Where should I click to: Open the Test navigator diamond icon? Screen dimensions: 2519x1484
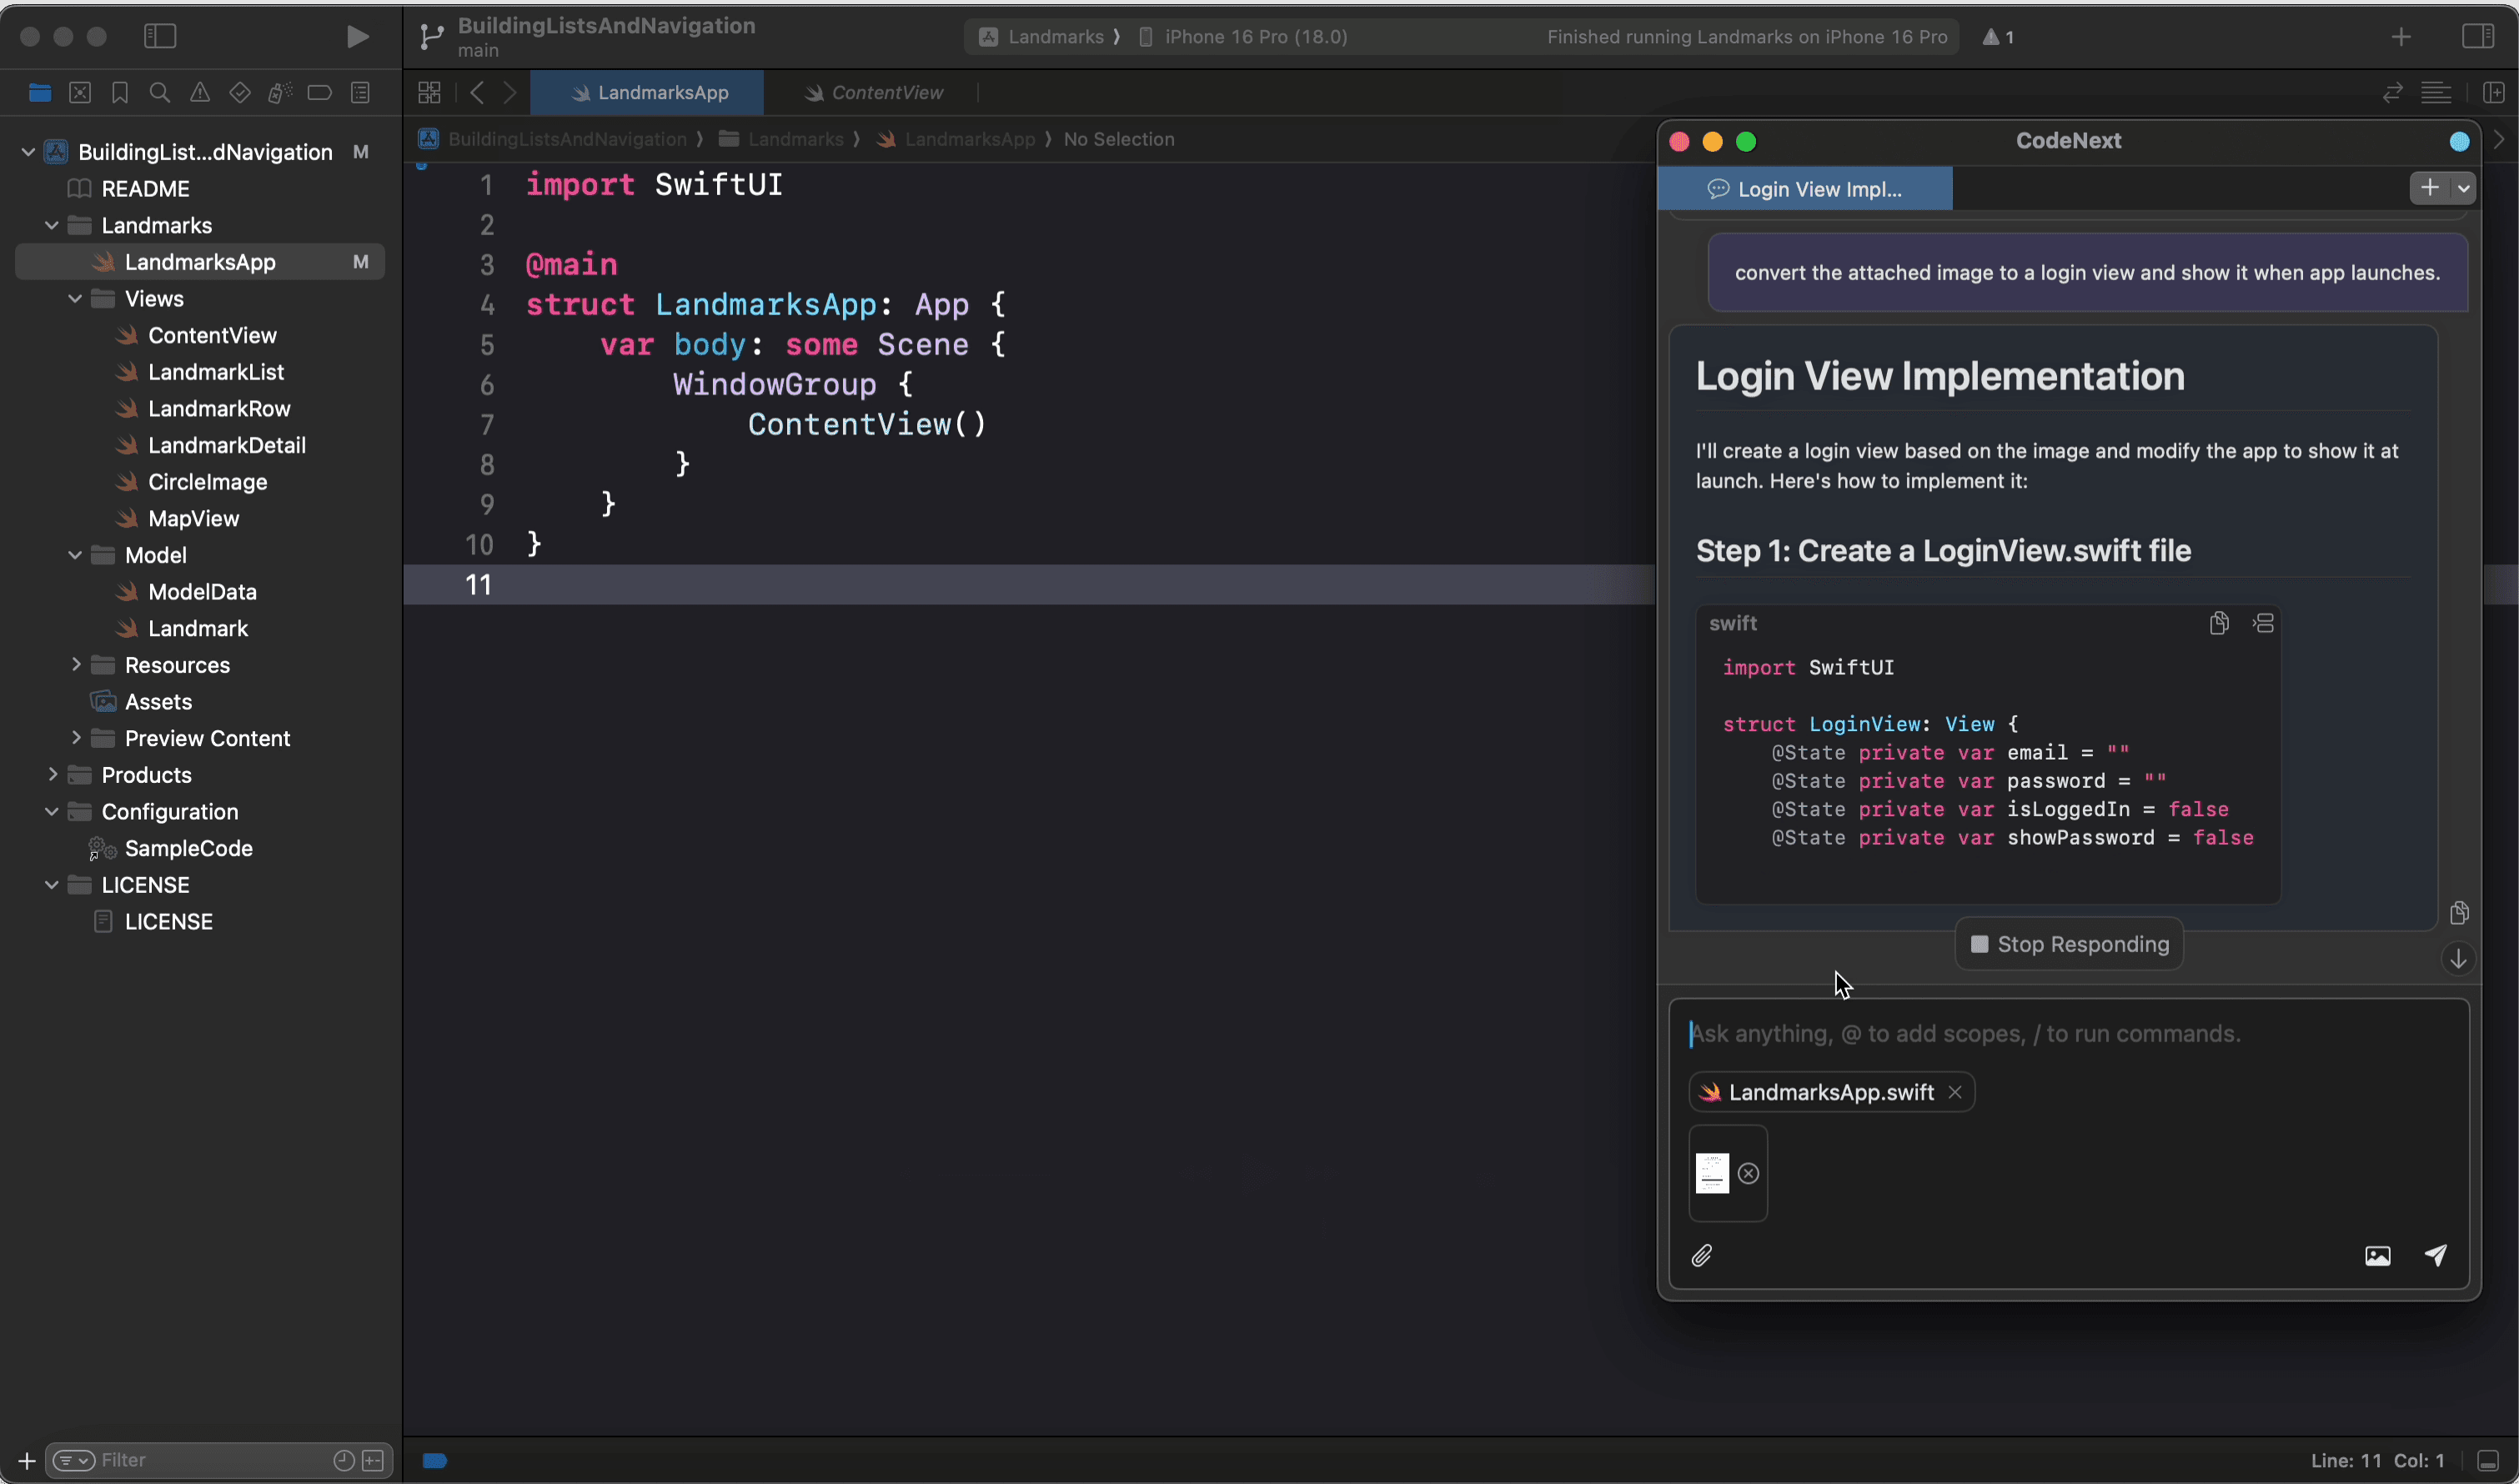[x=240, y=93]
